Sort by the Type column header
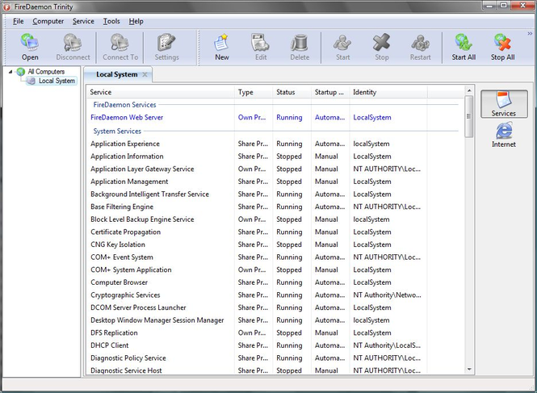Screen dimensions: 537x393 pyautogui.click(x=254, y=92)
